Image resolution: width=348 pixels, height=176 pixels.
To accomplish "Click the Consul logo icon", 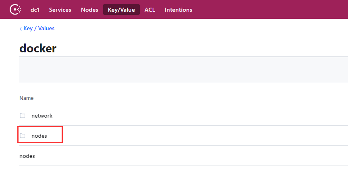I will click(x=15, y=9).
